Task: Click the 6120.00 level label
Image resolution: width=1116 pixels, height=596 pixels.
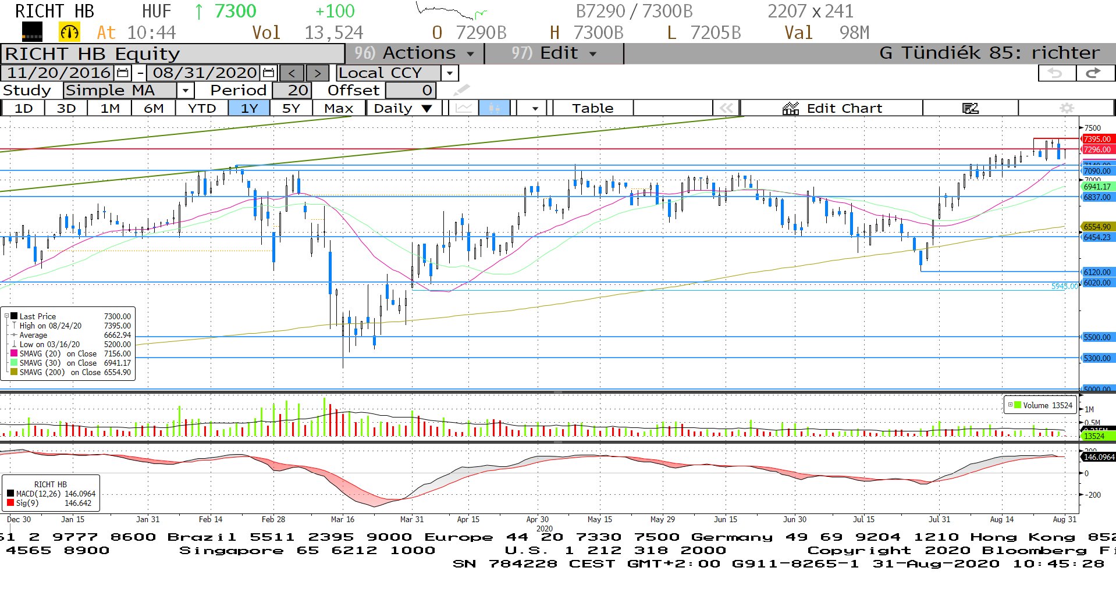Action: 1097,272
